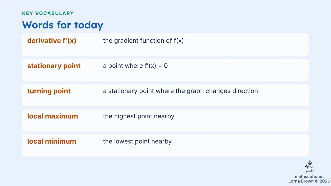Select the term stationary point

(54, 66)
